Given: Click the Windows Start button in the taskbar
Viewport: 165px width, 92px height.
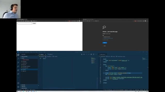Looking at the screenshot, I should tap(17, 91).
